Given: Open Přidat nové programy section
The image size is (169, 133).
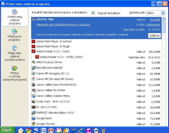Looking at the screenshot, I should (15, 35).
